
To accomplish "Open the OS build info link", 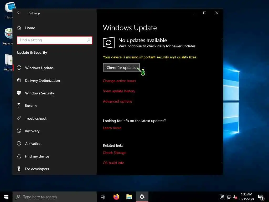I will tap(113, 163).
